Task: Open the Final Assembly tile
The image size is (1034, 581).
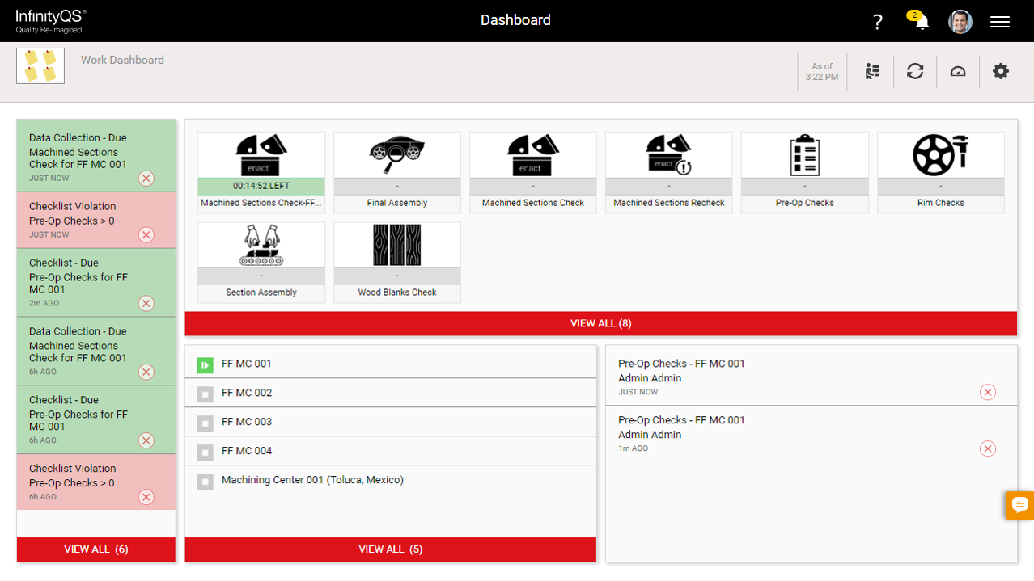Action: point(397,172)
